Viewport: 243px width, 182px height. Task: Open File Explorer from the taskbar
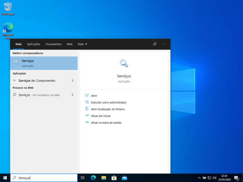click(103, 178)
